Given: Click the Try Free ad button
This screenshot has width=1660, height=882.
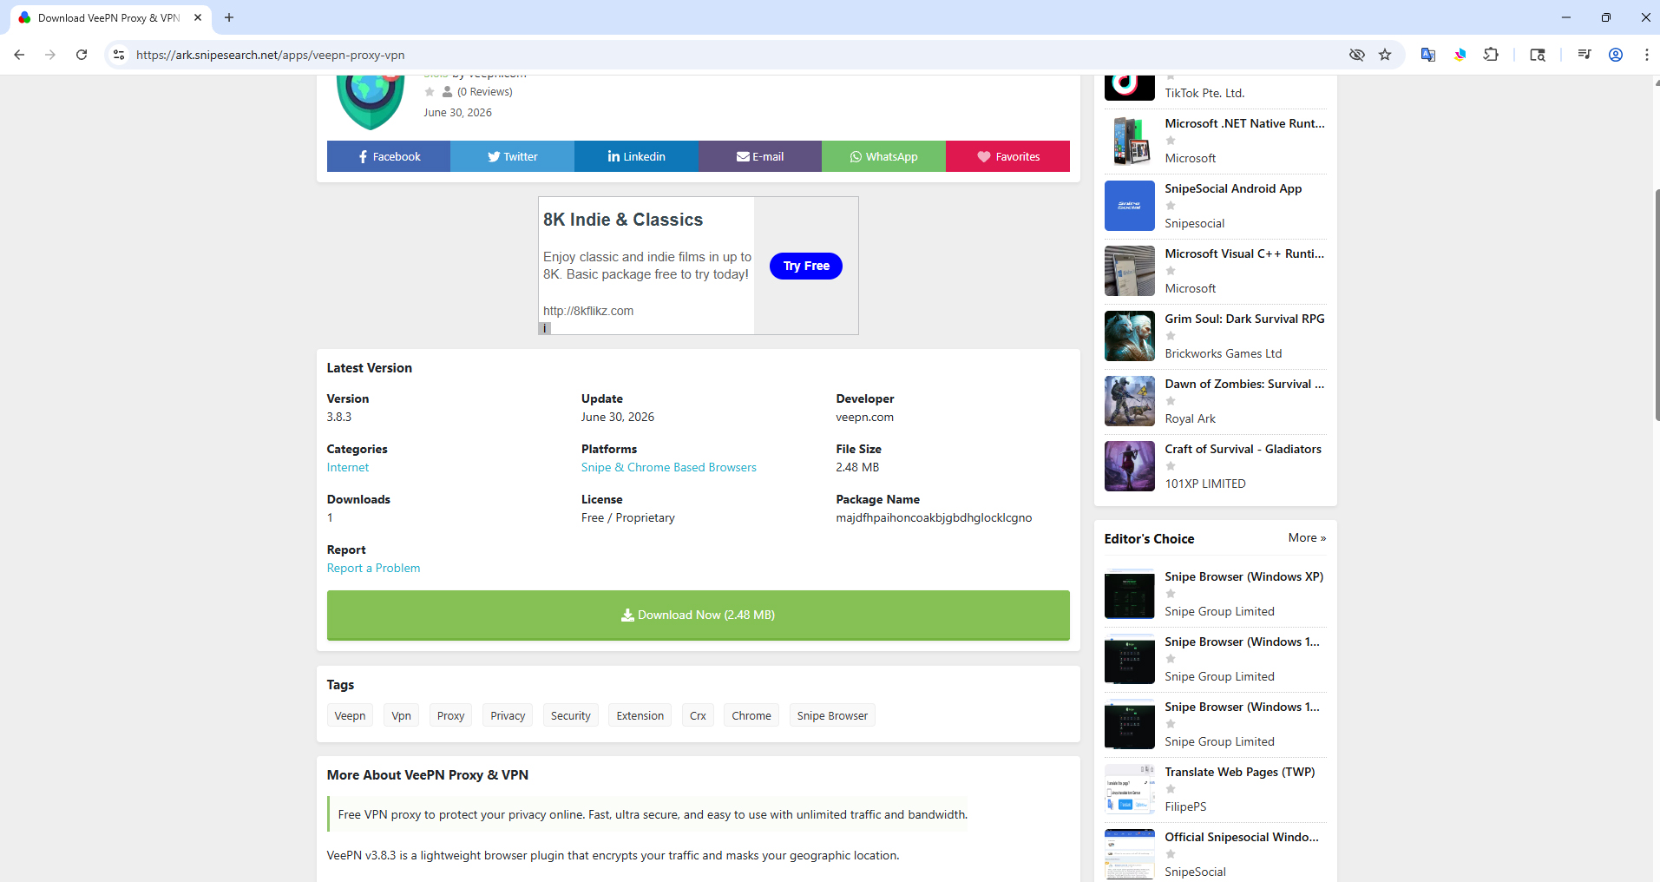Looking at the screenshot, I should [806, 266].
